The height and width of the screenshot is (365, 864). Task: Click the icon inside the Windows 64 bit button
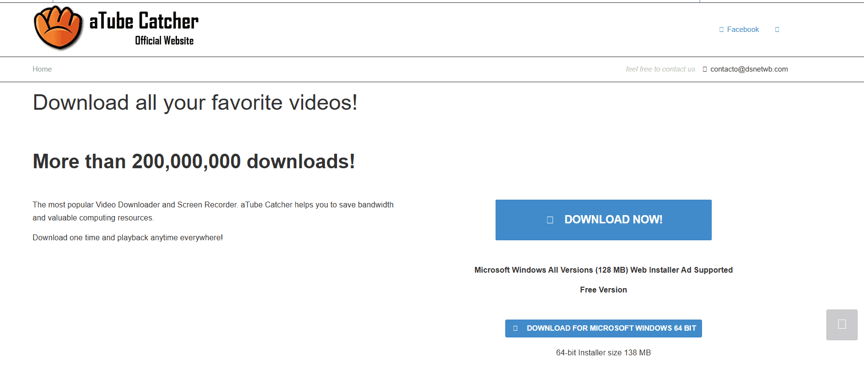pyautogui.click(x=515, y=328)
